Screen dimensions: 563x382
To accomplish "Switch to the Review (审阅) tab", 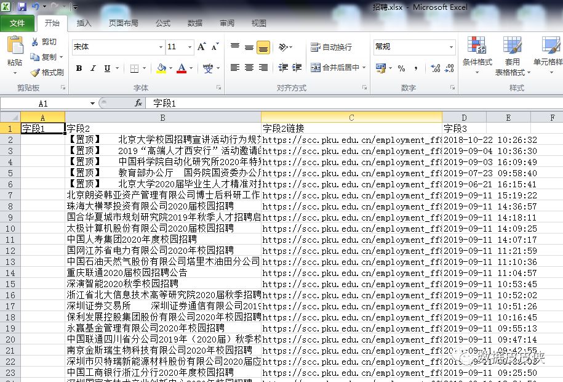I will click(x=227, y=23).
